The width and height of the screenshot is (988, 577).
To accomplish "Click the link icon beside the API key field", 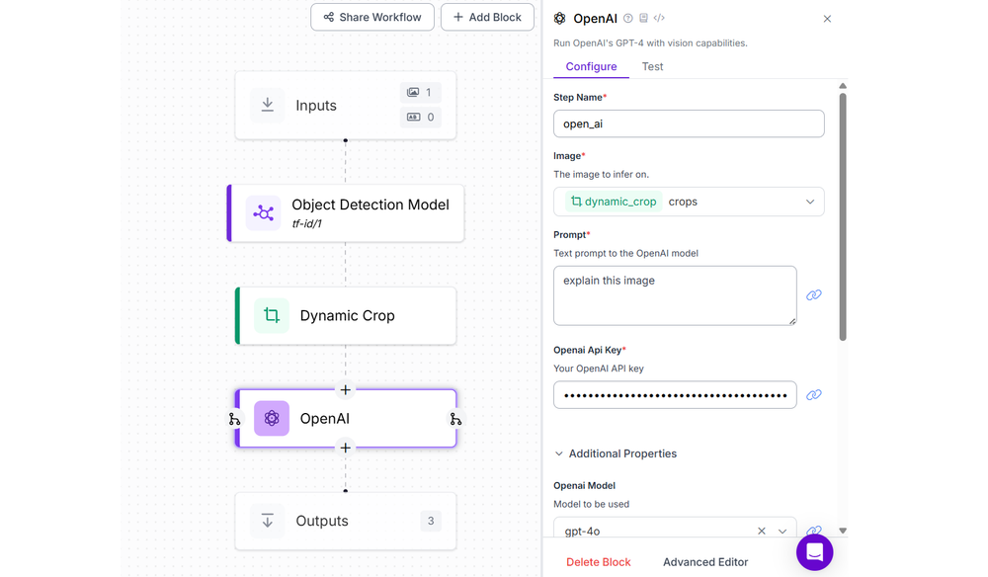I will (814, 395).
